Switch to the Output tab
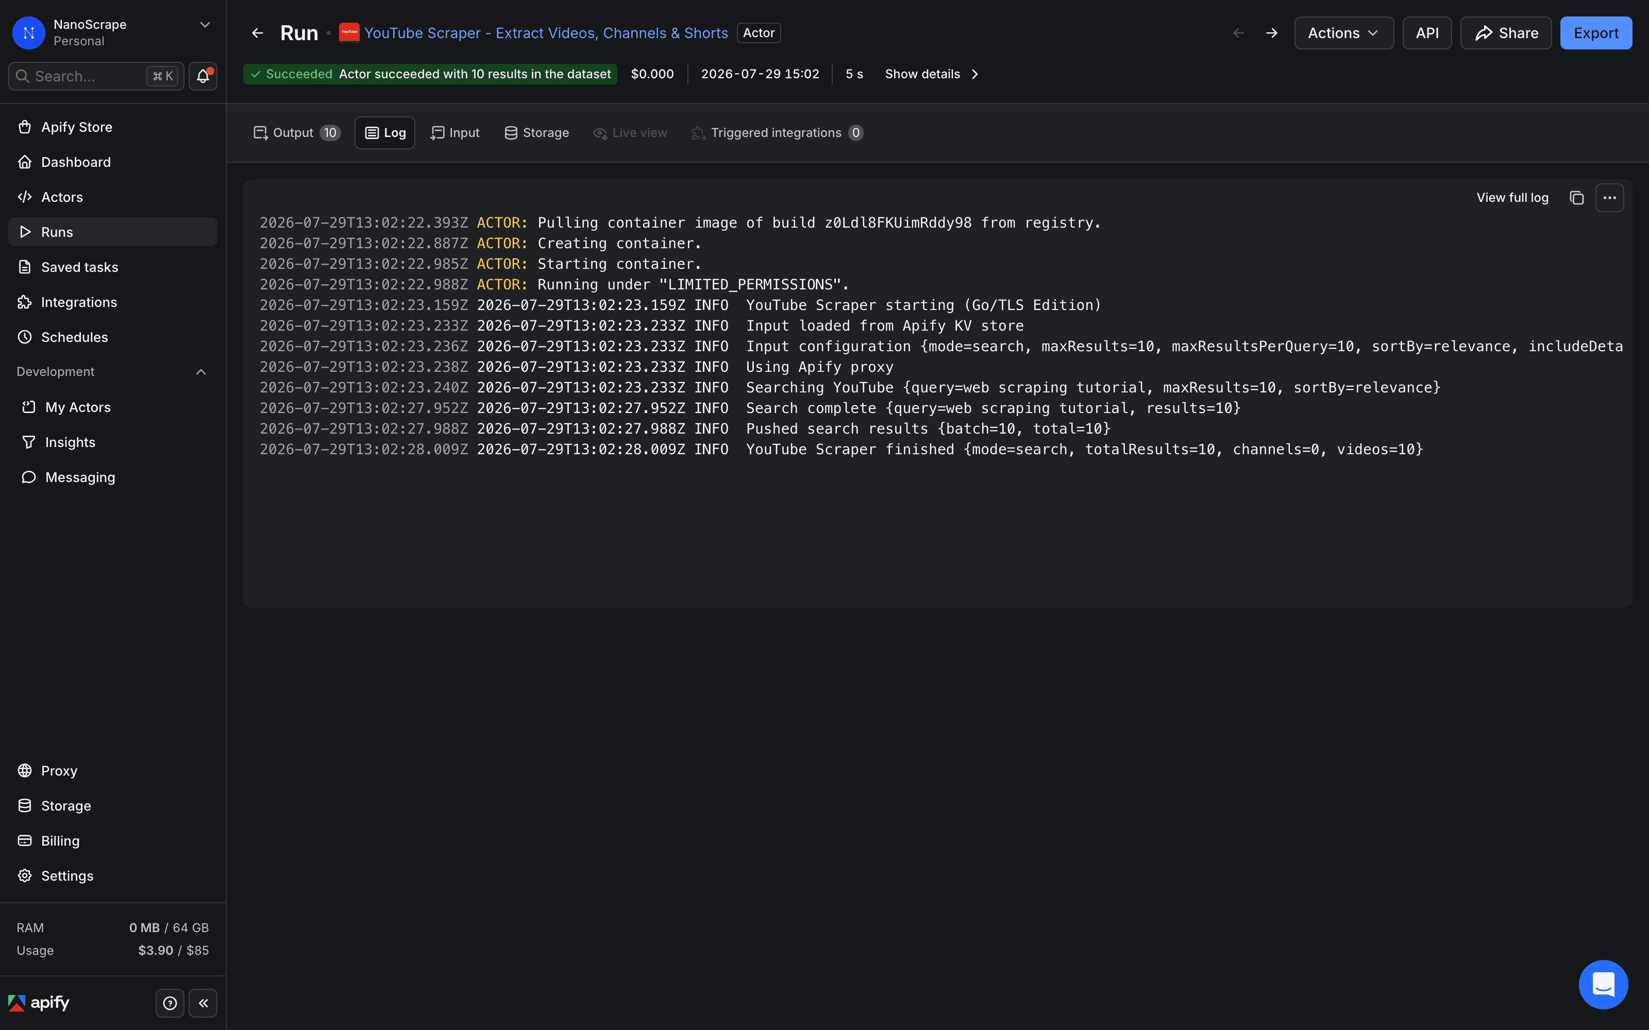Image resolution: width=1649 pixels, height=1030 pixels. click(x=296, y=133)
